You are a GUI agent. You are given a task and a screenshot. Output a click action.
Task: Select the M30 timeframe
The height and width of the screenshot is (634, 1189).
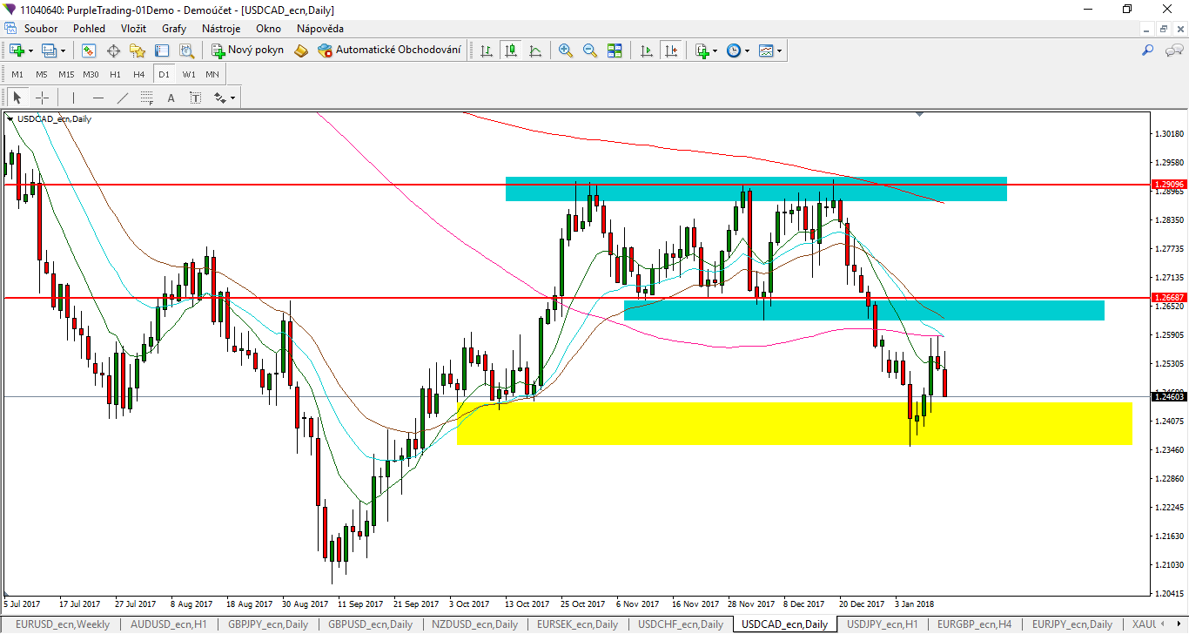(x=91, y=74)
